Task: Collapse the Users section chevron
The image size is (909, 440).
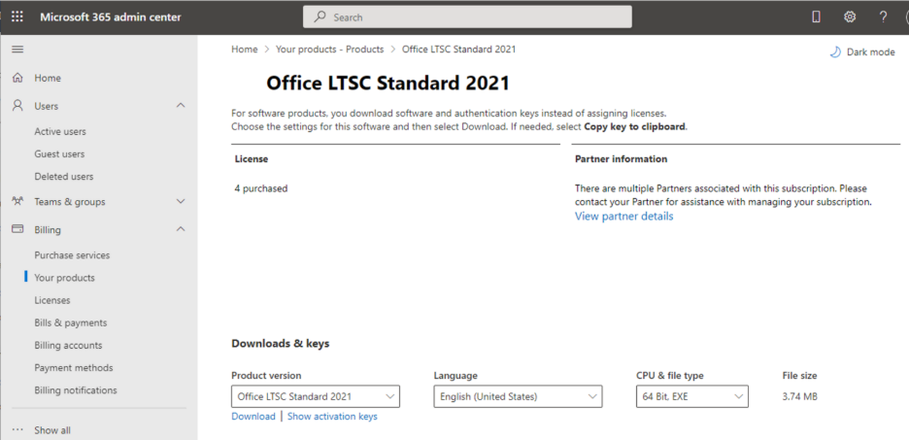Action: click(181, 106)
